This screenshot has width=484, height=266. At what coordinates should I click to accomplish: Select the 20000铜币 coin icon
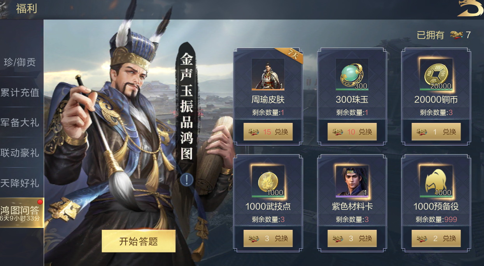tap(436, 75)
